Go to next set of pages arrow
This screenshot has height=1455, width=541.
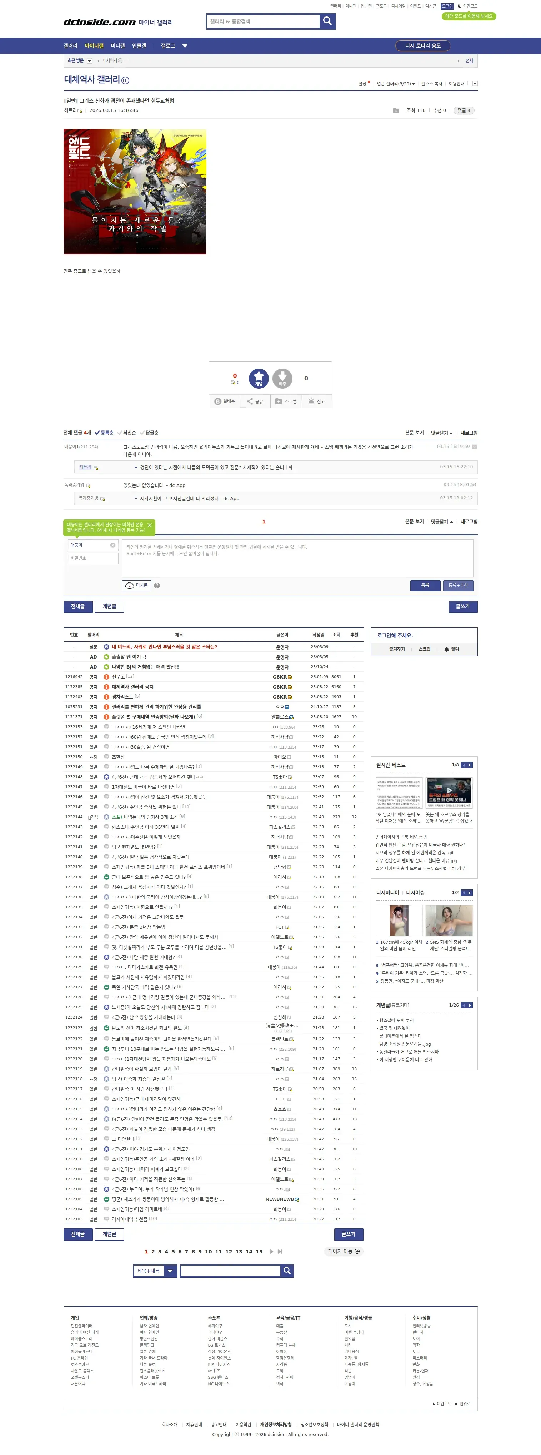[x=271, y=1252]
